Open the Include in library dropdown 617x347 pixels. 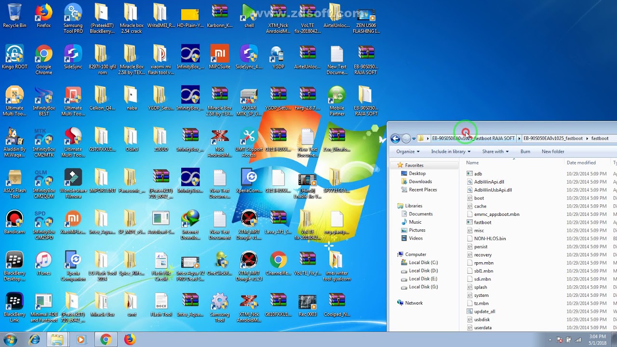click(451, 151)
